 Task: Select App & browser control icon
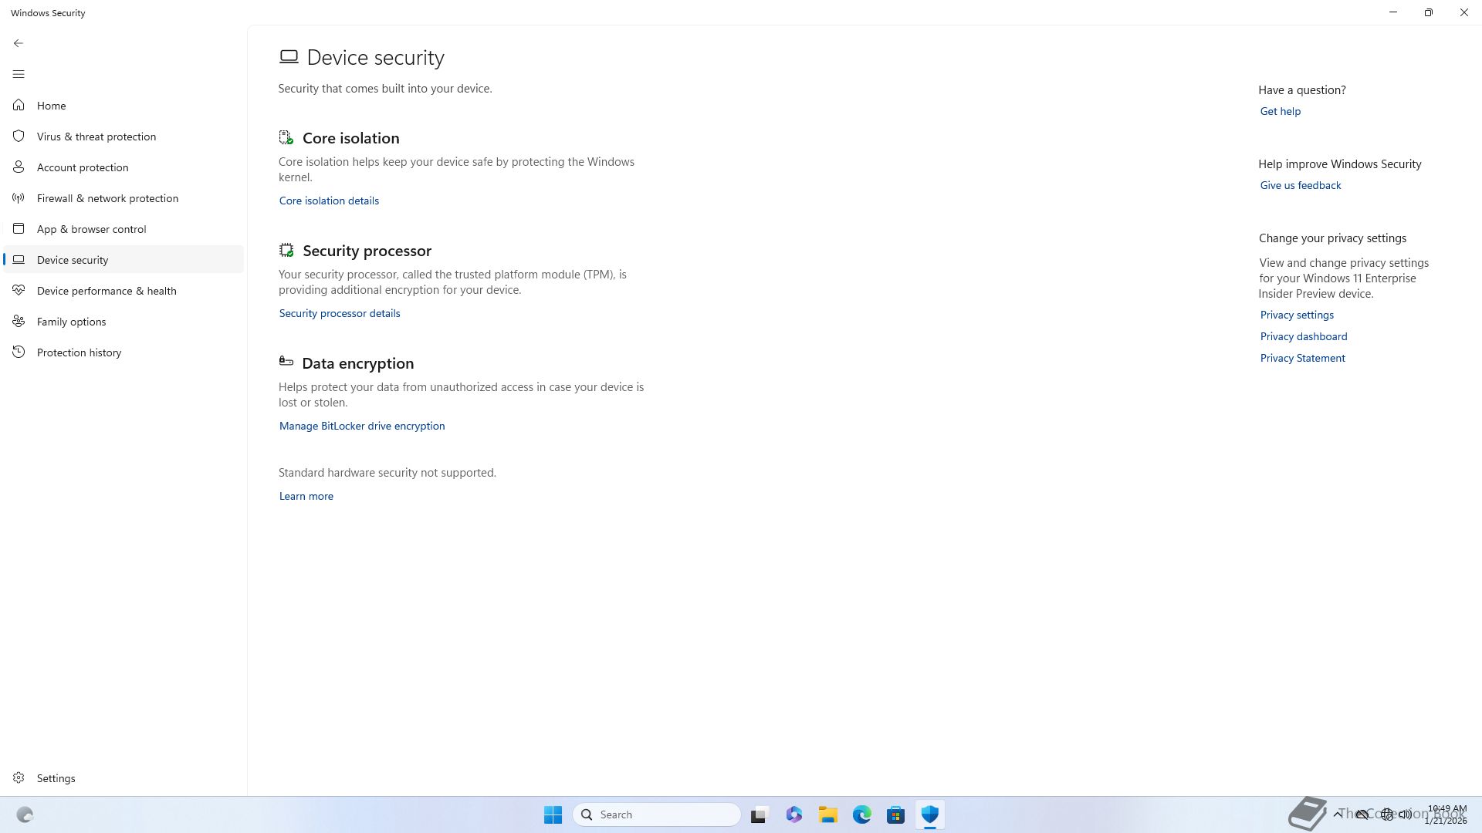[19, 229]
